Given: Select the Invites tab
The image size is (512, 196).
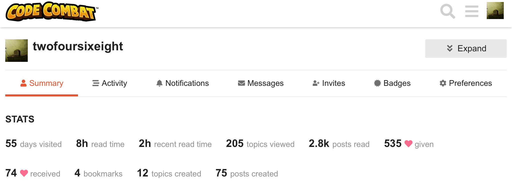Looking at the screenshot, I should click(x=329, y=83).
